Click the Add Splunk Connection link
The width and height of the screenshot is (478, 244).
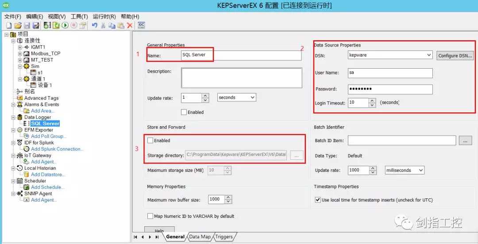pos(57,149)
